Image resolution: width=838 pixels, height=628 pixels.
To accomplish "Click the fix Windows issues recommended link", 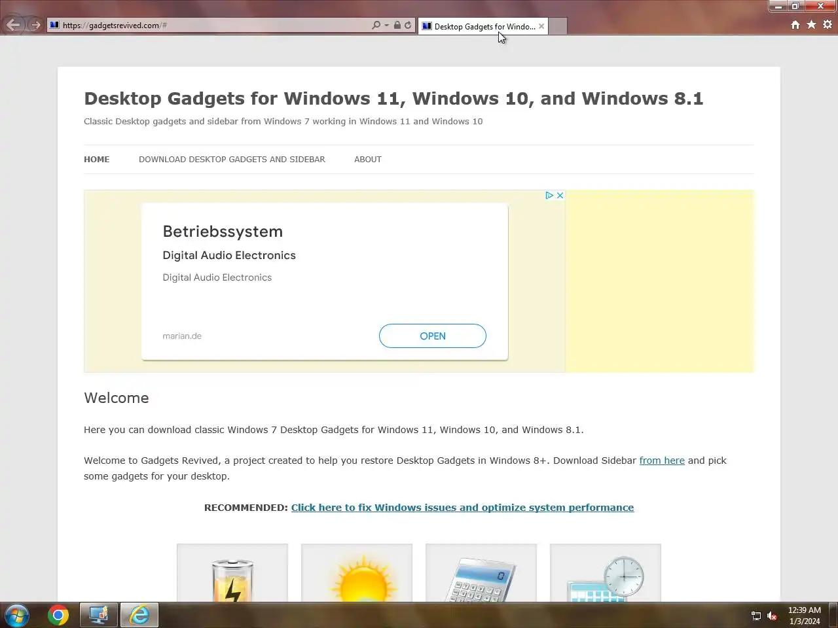I will [462, 508].
